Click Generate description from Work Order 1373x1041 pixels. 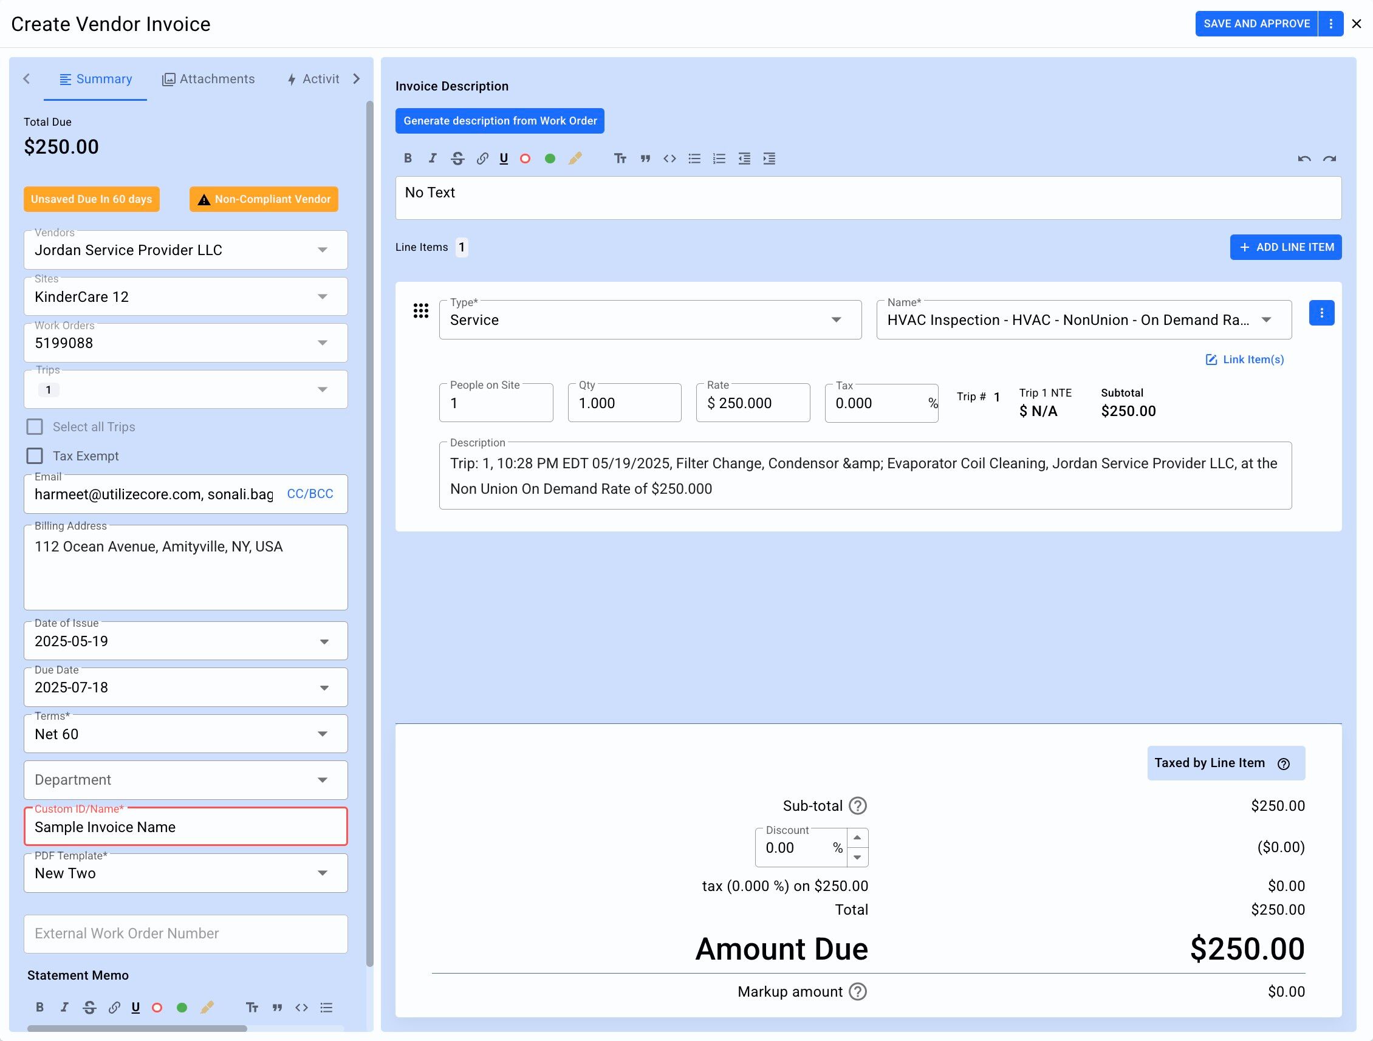[499, 121]
